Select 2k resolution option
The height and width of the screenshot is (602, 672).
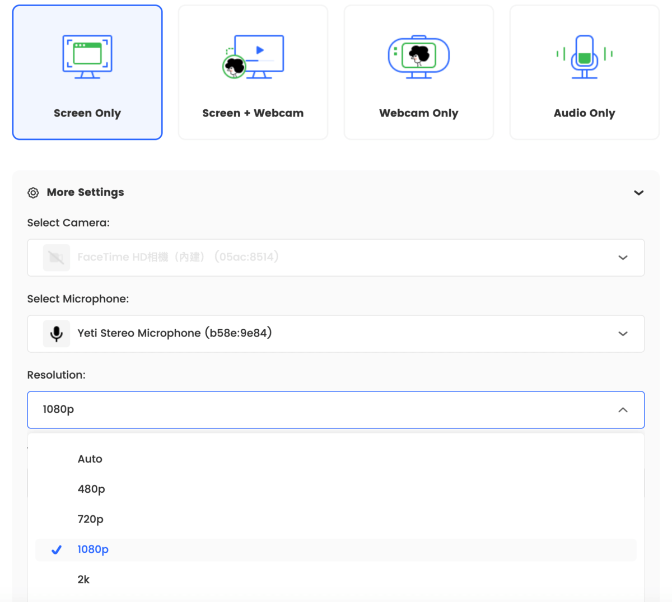83,580
